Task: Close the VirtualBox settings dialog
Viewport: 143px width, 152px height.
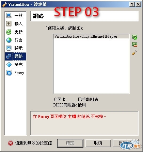Action: pos(138,4)
